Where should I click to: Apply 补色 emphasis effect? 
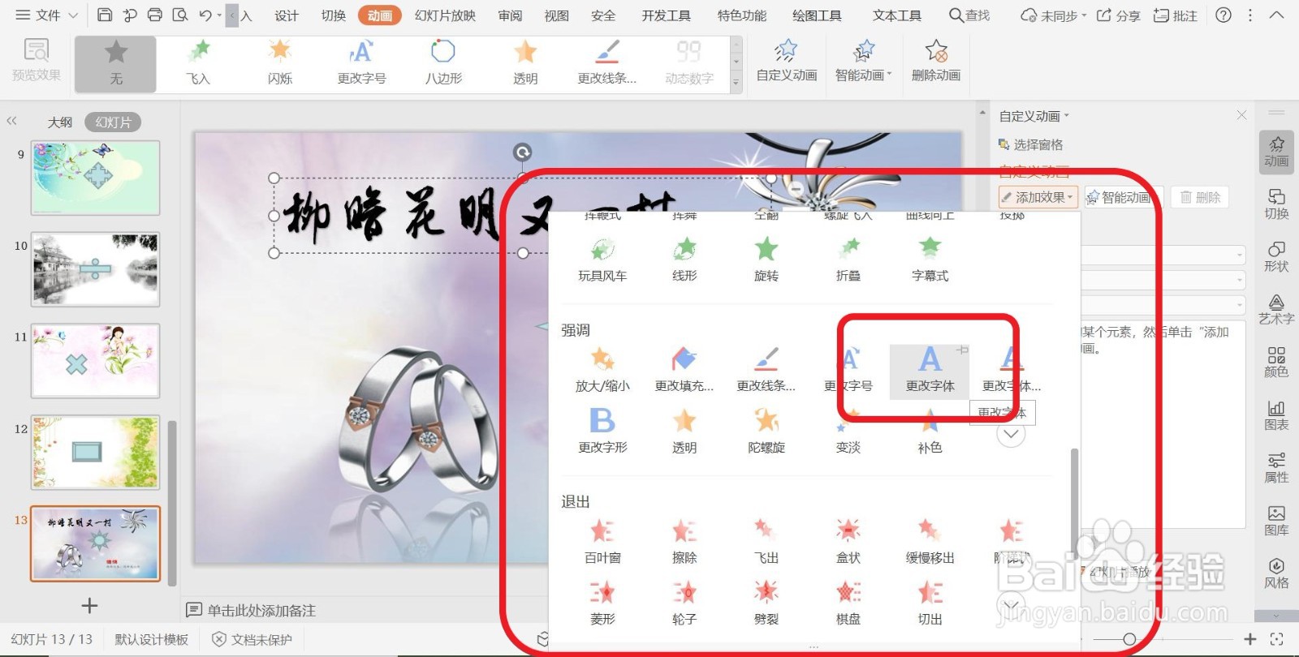click(930, 432)
